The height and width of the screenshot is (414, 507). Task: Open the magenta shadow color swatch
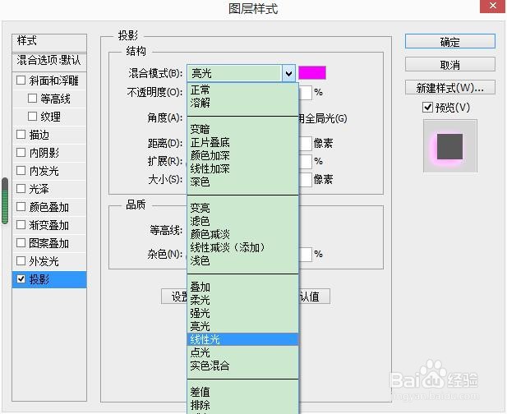click(x=312, y=73)
